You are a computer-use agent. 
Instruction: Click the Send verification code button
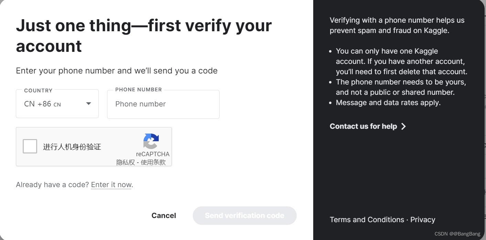click(x=244, y=216)
